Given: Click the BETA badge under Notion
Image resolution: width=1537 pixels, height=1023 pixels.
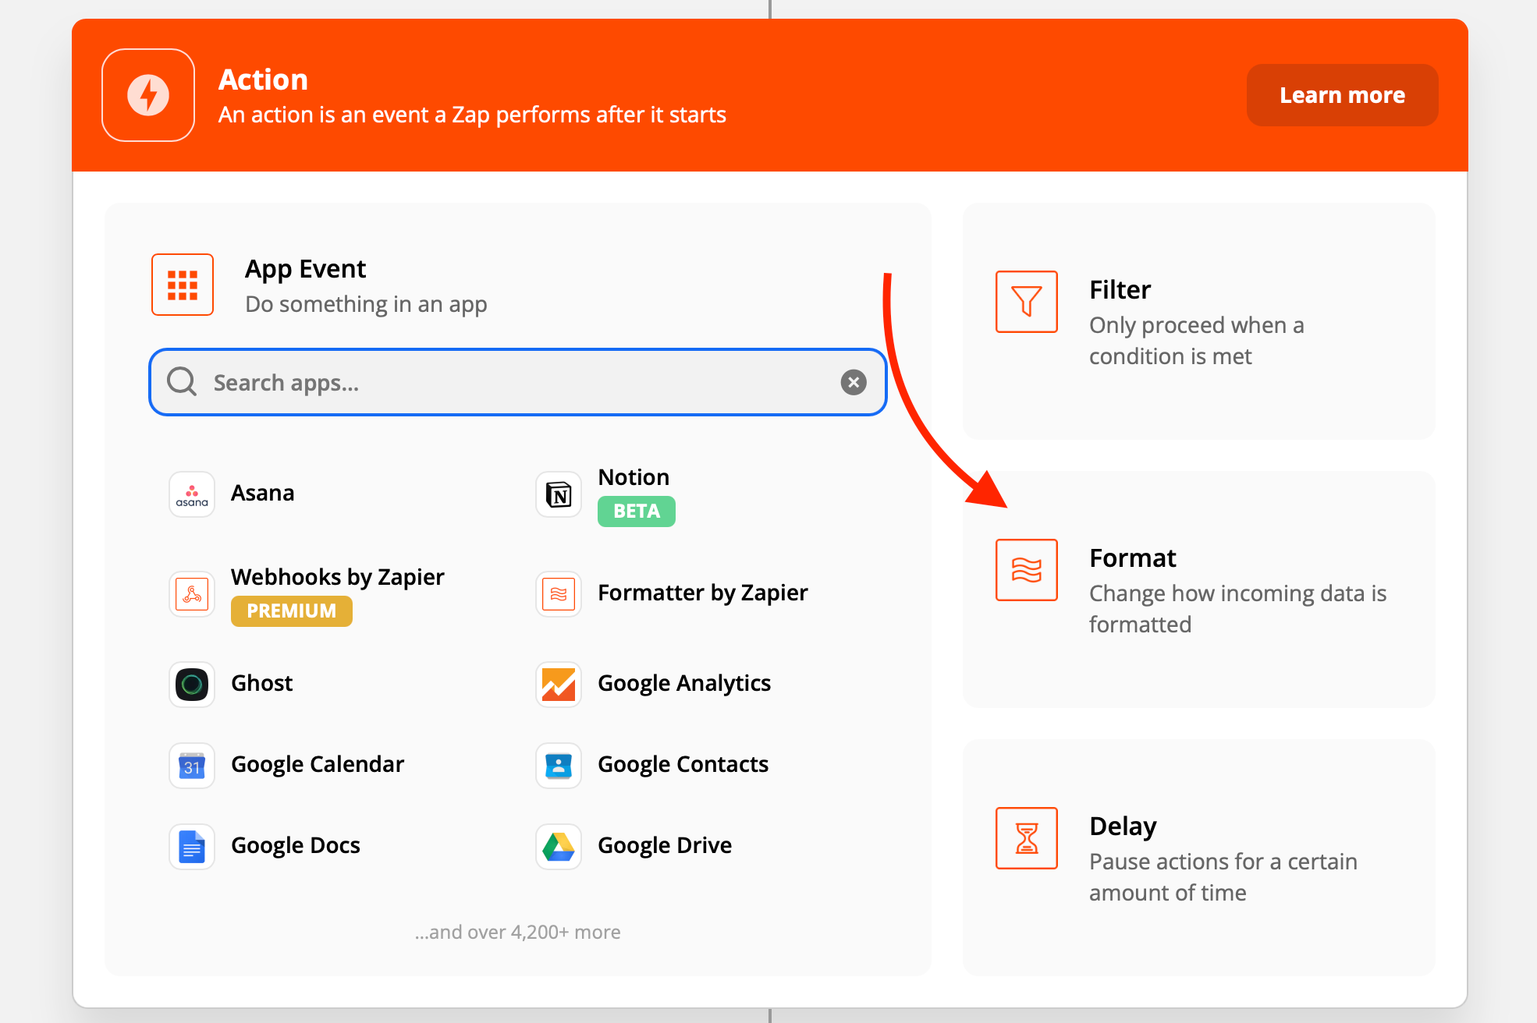Looking at the screenshot, I should coord(637,512).
